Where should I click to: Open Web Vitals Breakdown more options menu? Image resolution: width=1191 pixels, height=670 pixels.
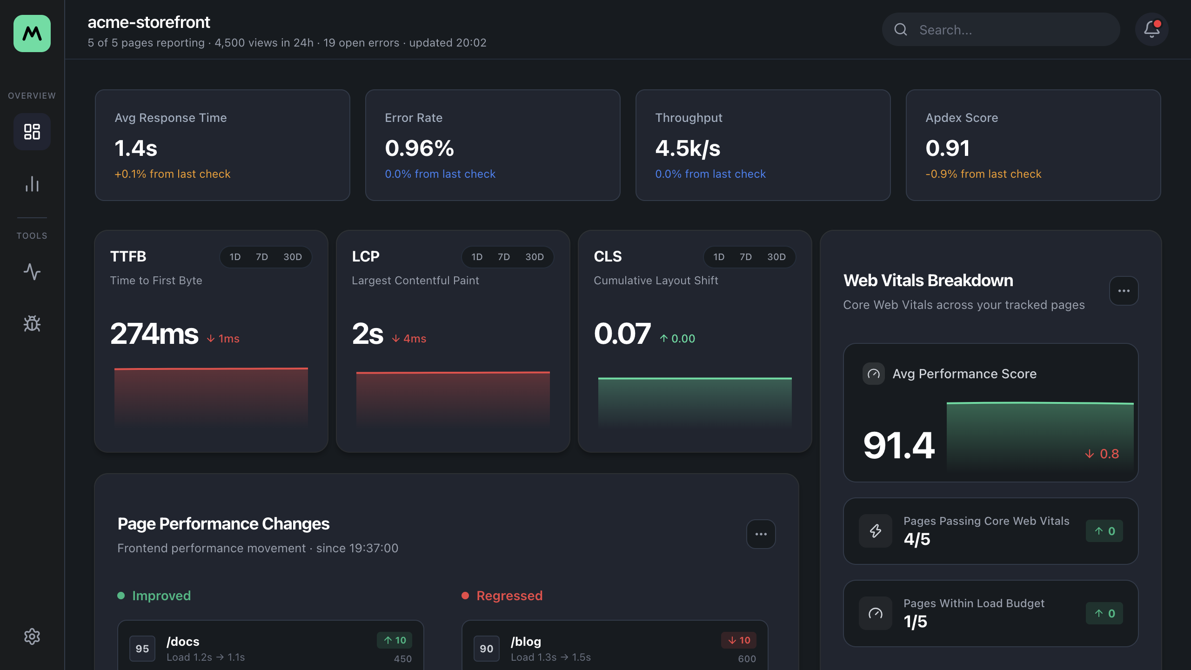point(1124,291)
